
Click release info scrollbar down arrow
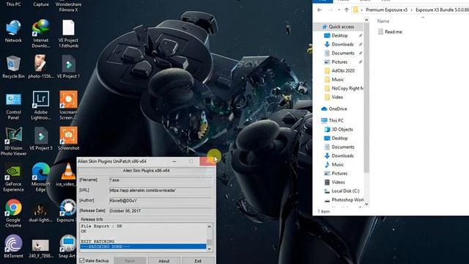tap(210, 249)
